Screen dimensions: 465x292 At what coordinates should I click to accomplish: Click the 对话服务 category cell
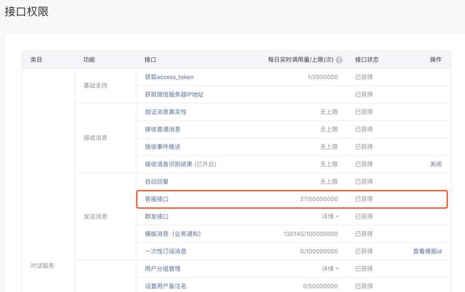click(x=42, y=266)
